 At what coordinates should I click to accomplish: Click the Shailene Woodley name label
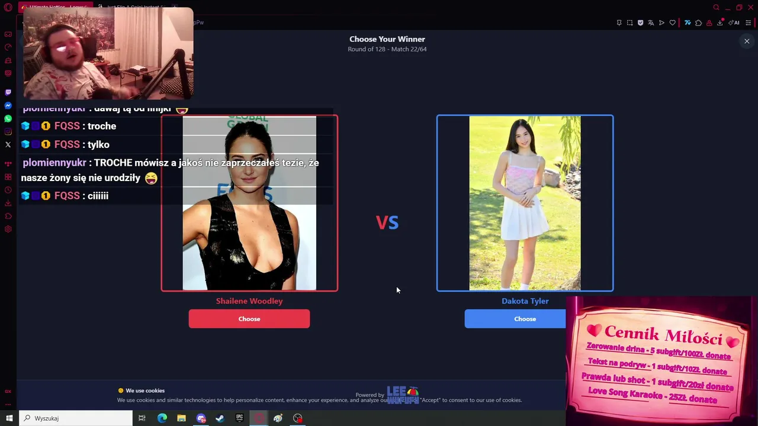[249, 301]
